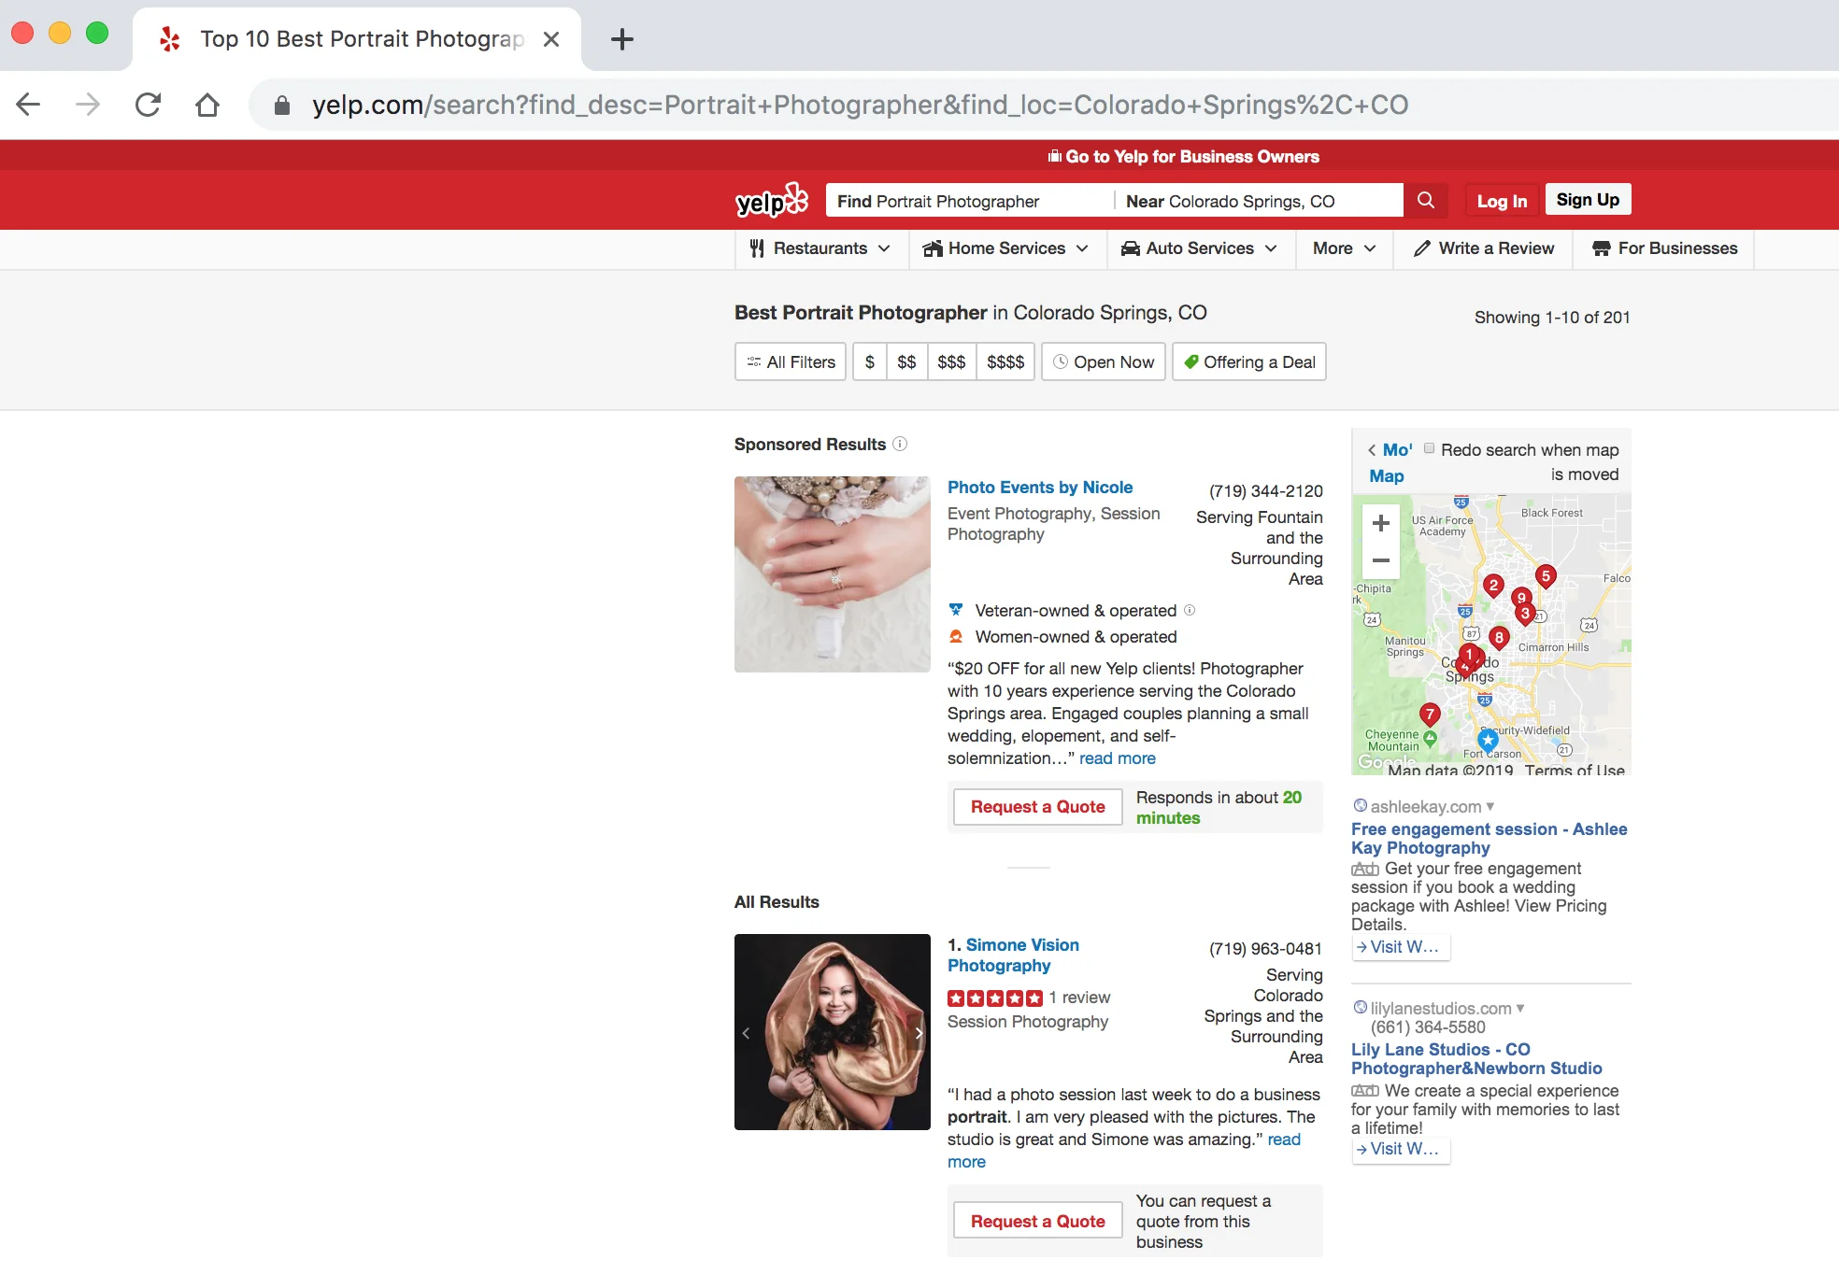This screenshot has width=1839, height=1274.
Task: Go back with the browser back arrow
Action: pos(29,105)
